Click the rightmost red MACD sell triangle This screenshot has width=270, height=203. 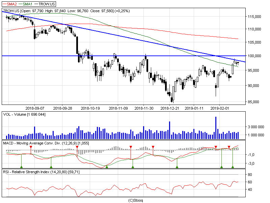tap(229, 147)
